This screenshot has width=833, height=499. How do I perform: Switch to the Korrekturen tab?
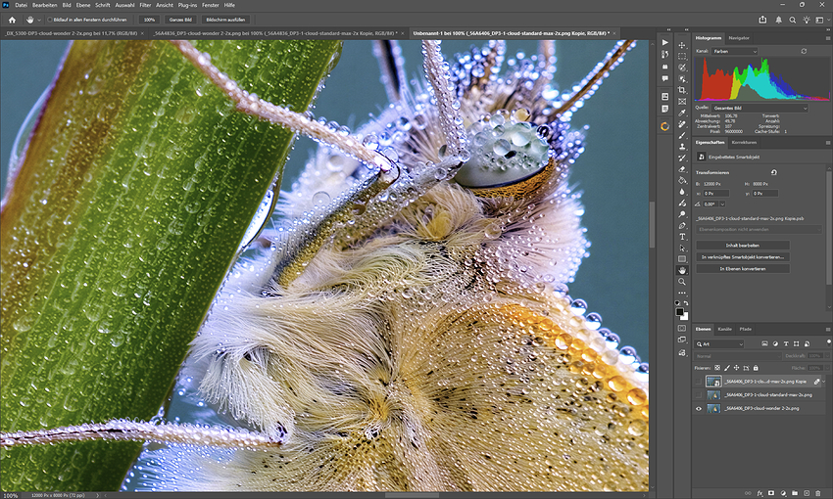tap(744, 143)
